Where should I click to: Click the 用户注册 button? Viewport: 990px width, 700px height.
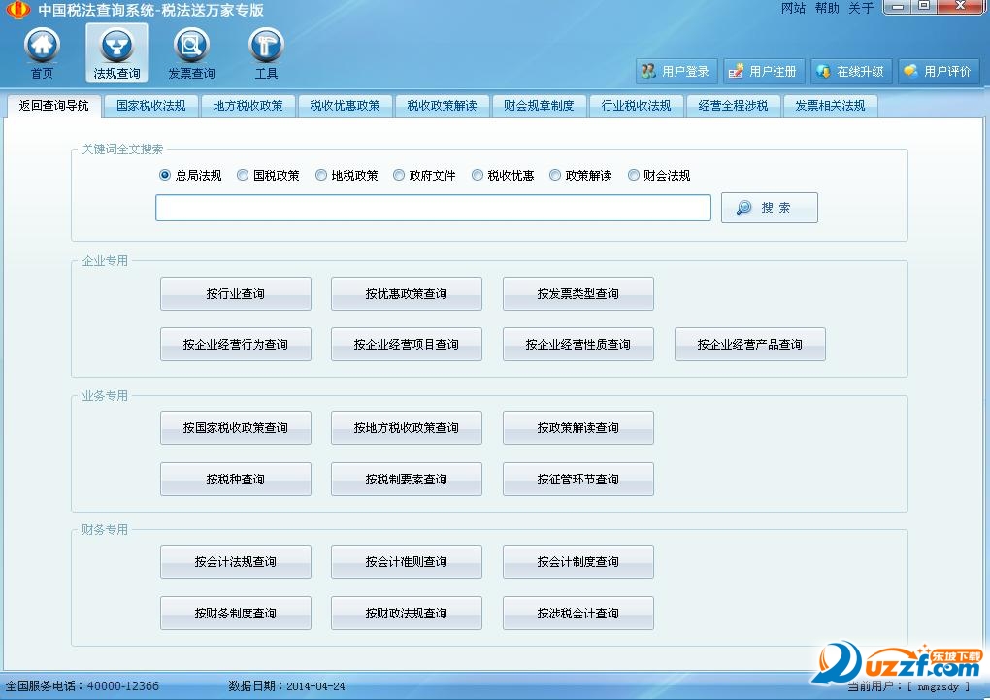[x=763, y=72]
